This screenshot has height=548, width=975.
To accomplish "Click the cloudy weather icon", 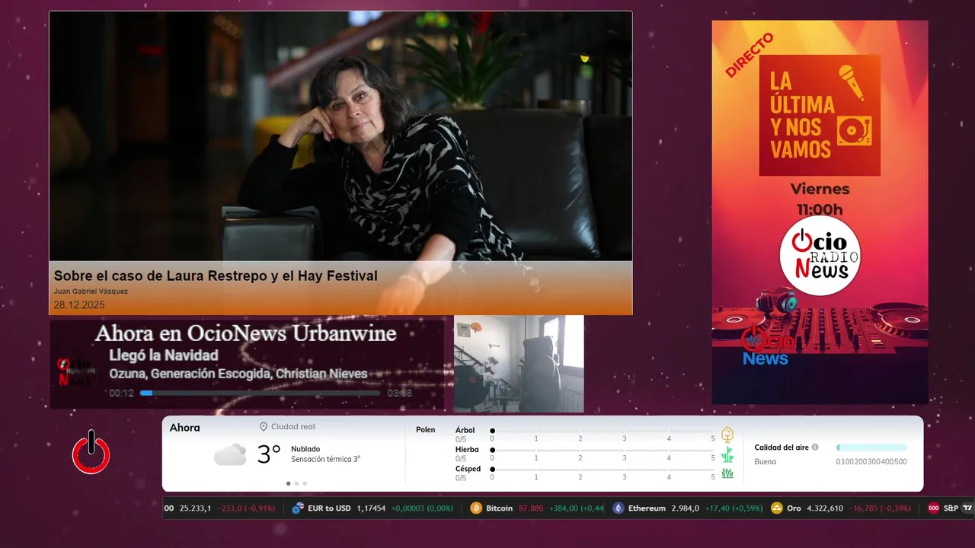I will [x=230, y=454].
